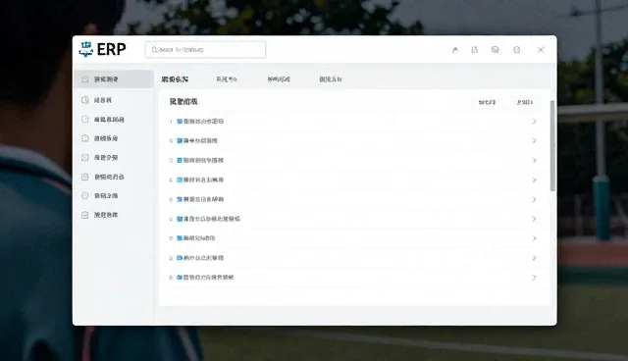Click the icon of the highlighted first sidebar item
The width and height of the screenshot is (628, 361).
pyautogui.click(x=85, y=79)
